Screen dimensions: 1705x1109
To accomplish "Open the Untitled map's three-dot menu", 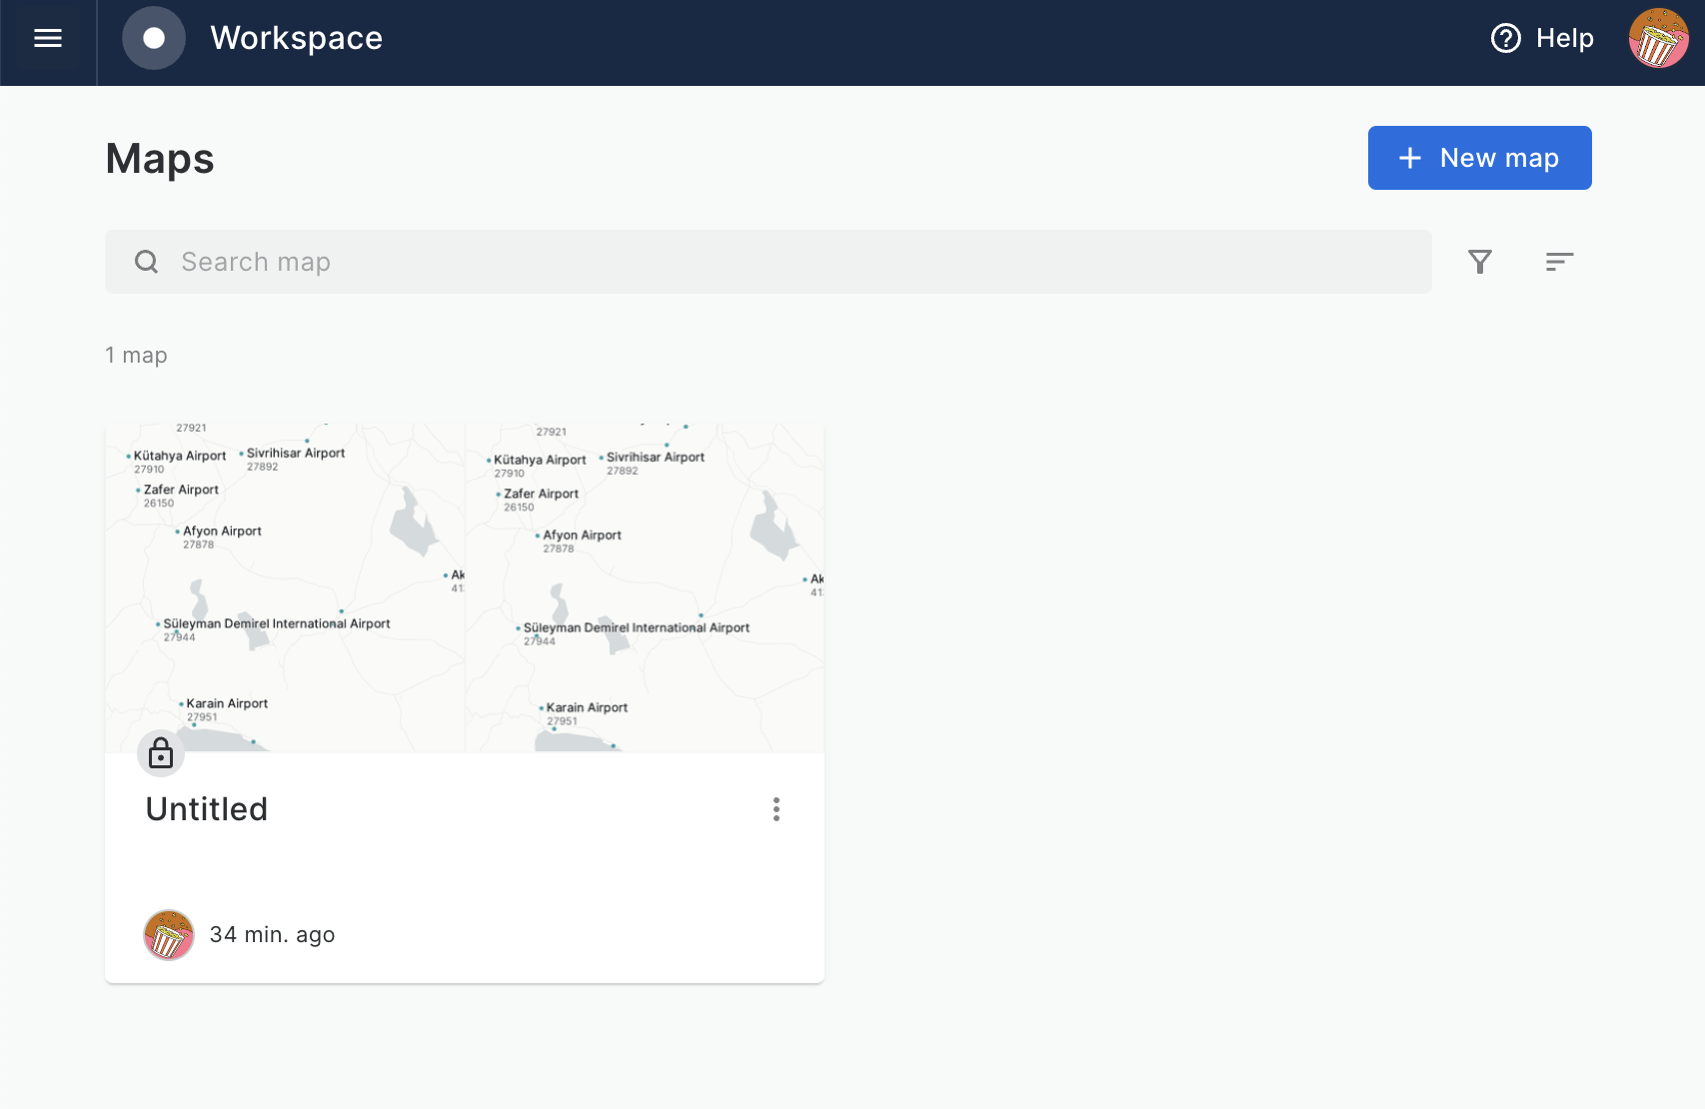I will pos(777,809).
